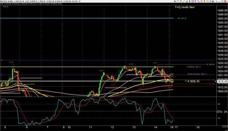The width and height of the screenshot is (228, 131).
Task: Click the green checkmark toolbar icon
Action: pyautogui.click(x=181, y=1)
